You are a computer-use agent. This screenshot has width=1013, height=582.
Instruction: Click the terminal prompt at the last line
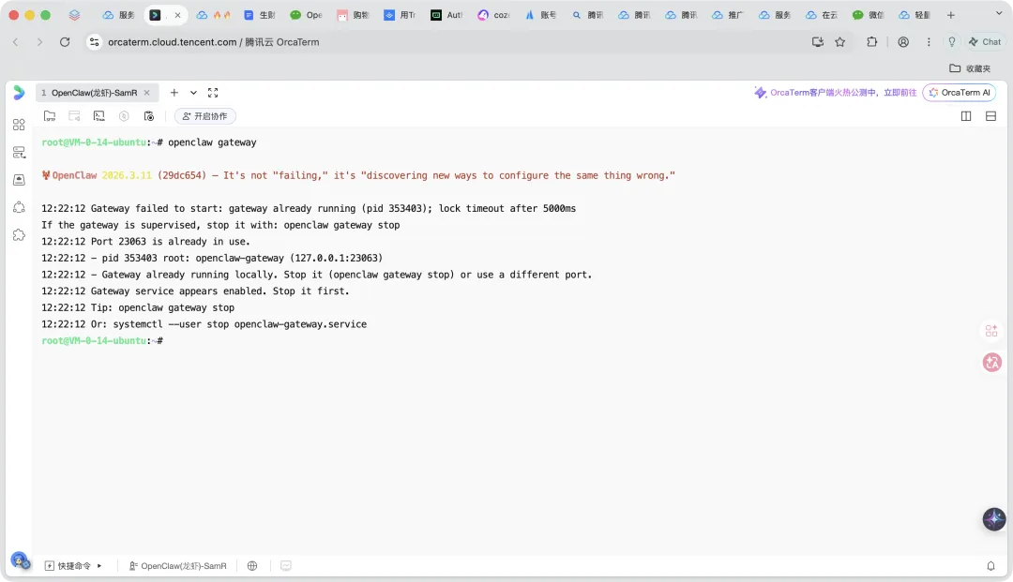point(102,341)
